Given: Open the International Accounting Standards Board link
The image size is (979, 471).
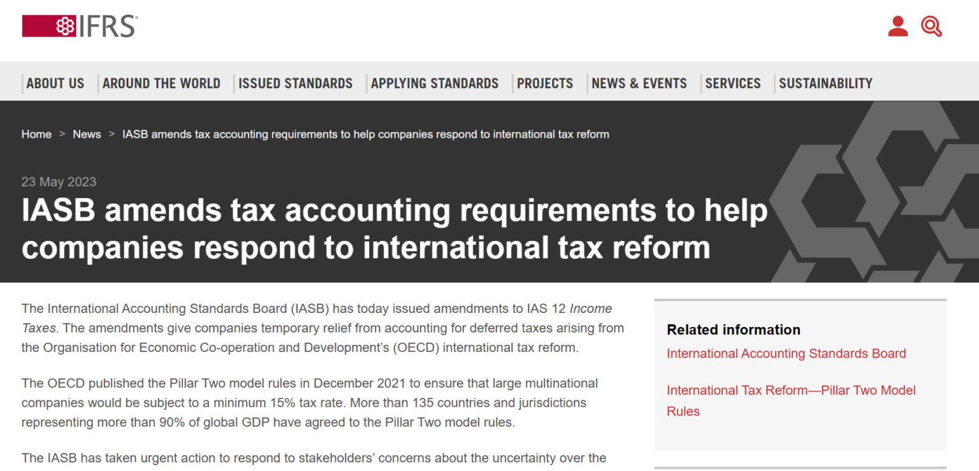Looking at the screenshot, I should pyautogui.click(x=786, y=354).
